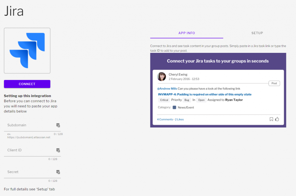The width and height of the screenshot is (296, 196).
Task: Select the Critical priority tag
Action: click(x=164, y=100)
